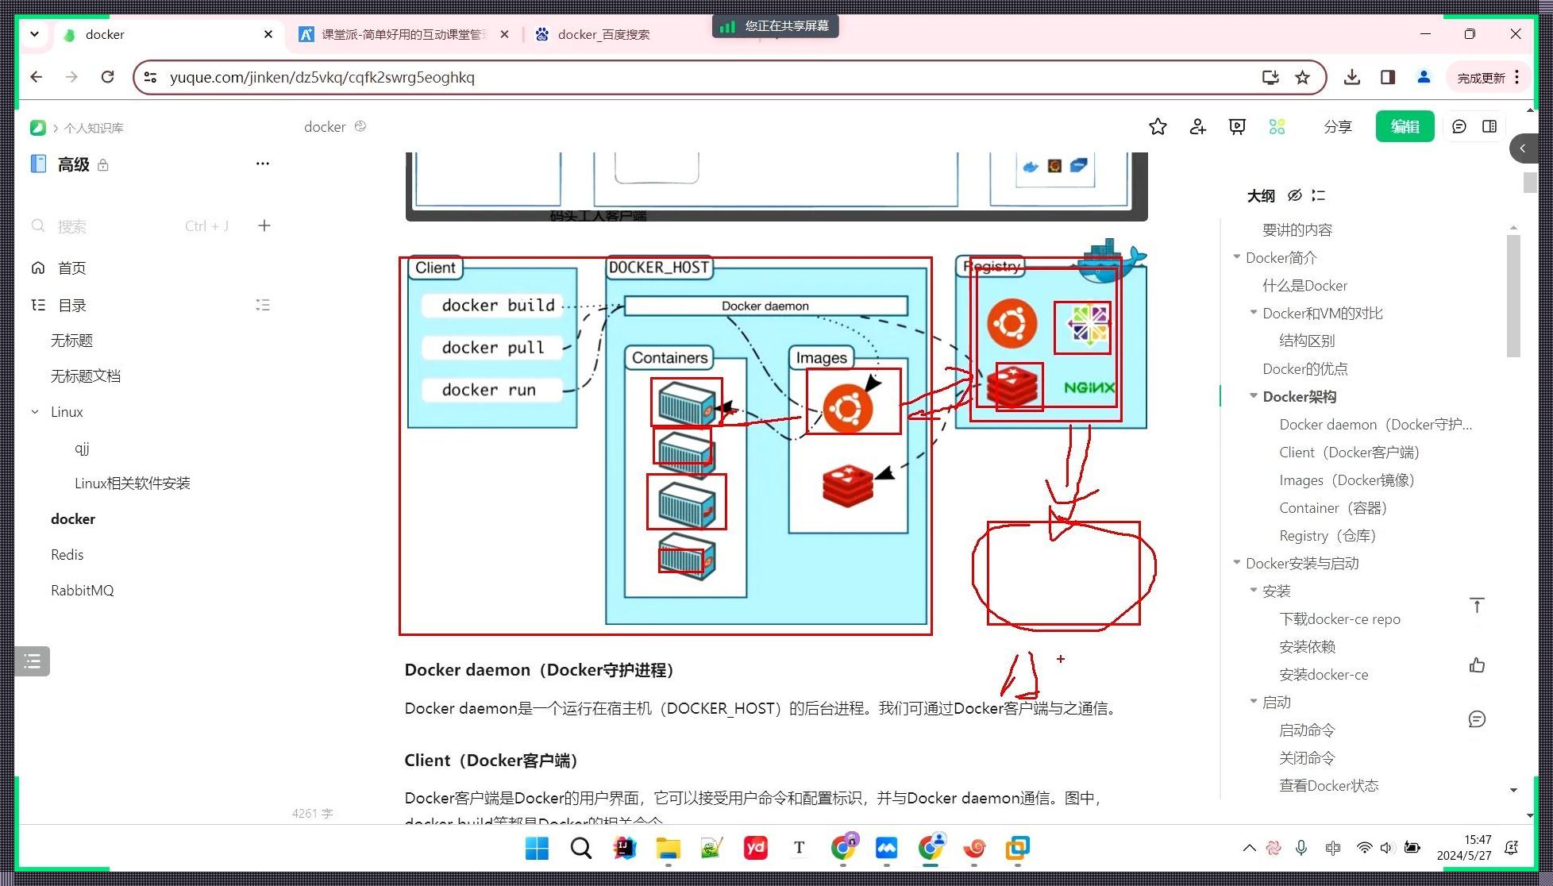Open Linux相关软件安装 document
1553x886 pixels.
click(x=133, y=483)
